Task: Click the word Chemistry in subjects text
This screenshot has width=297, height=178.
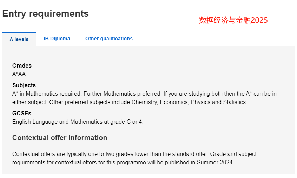Action: (x=145, y=102)
